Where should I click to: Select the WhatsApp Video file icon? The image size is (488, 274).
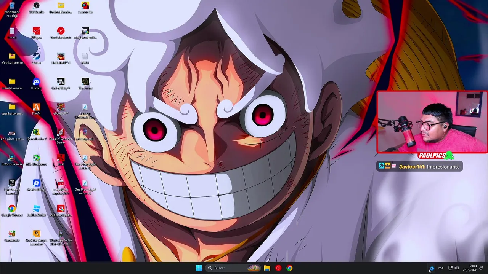61,238
